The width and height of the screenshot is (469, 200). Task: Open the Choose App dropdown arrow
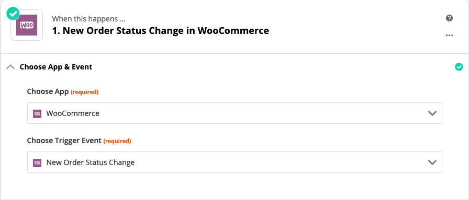432,113
